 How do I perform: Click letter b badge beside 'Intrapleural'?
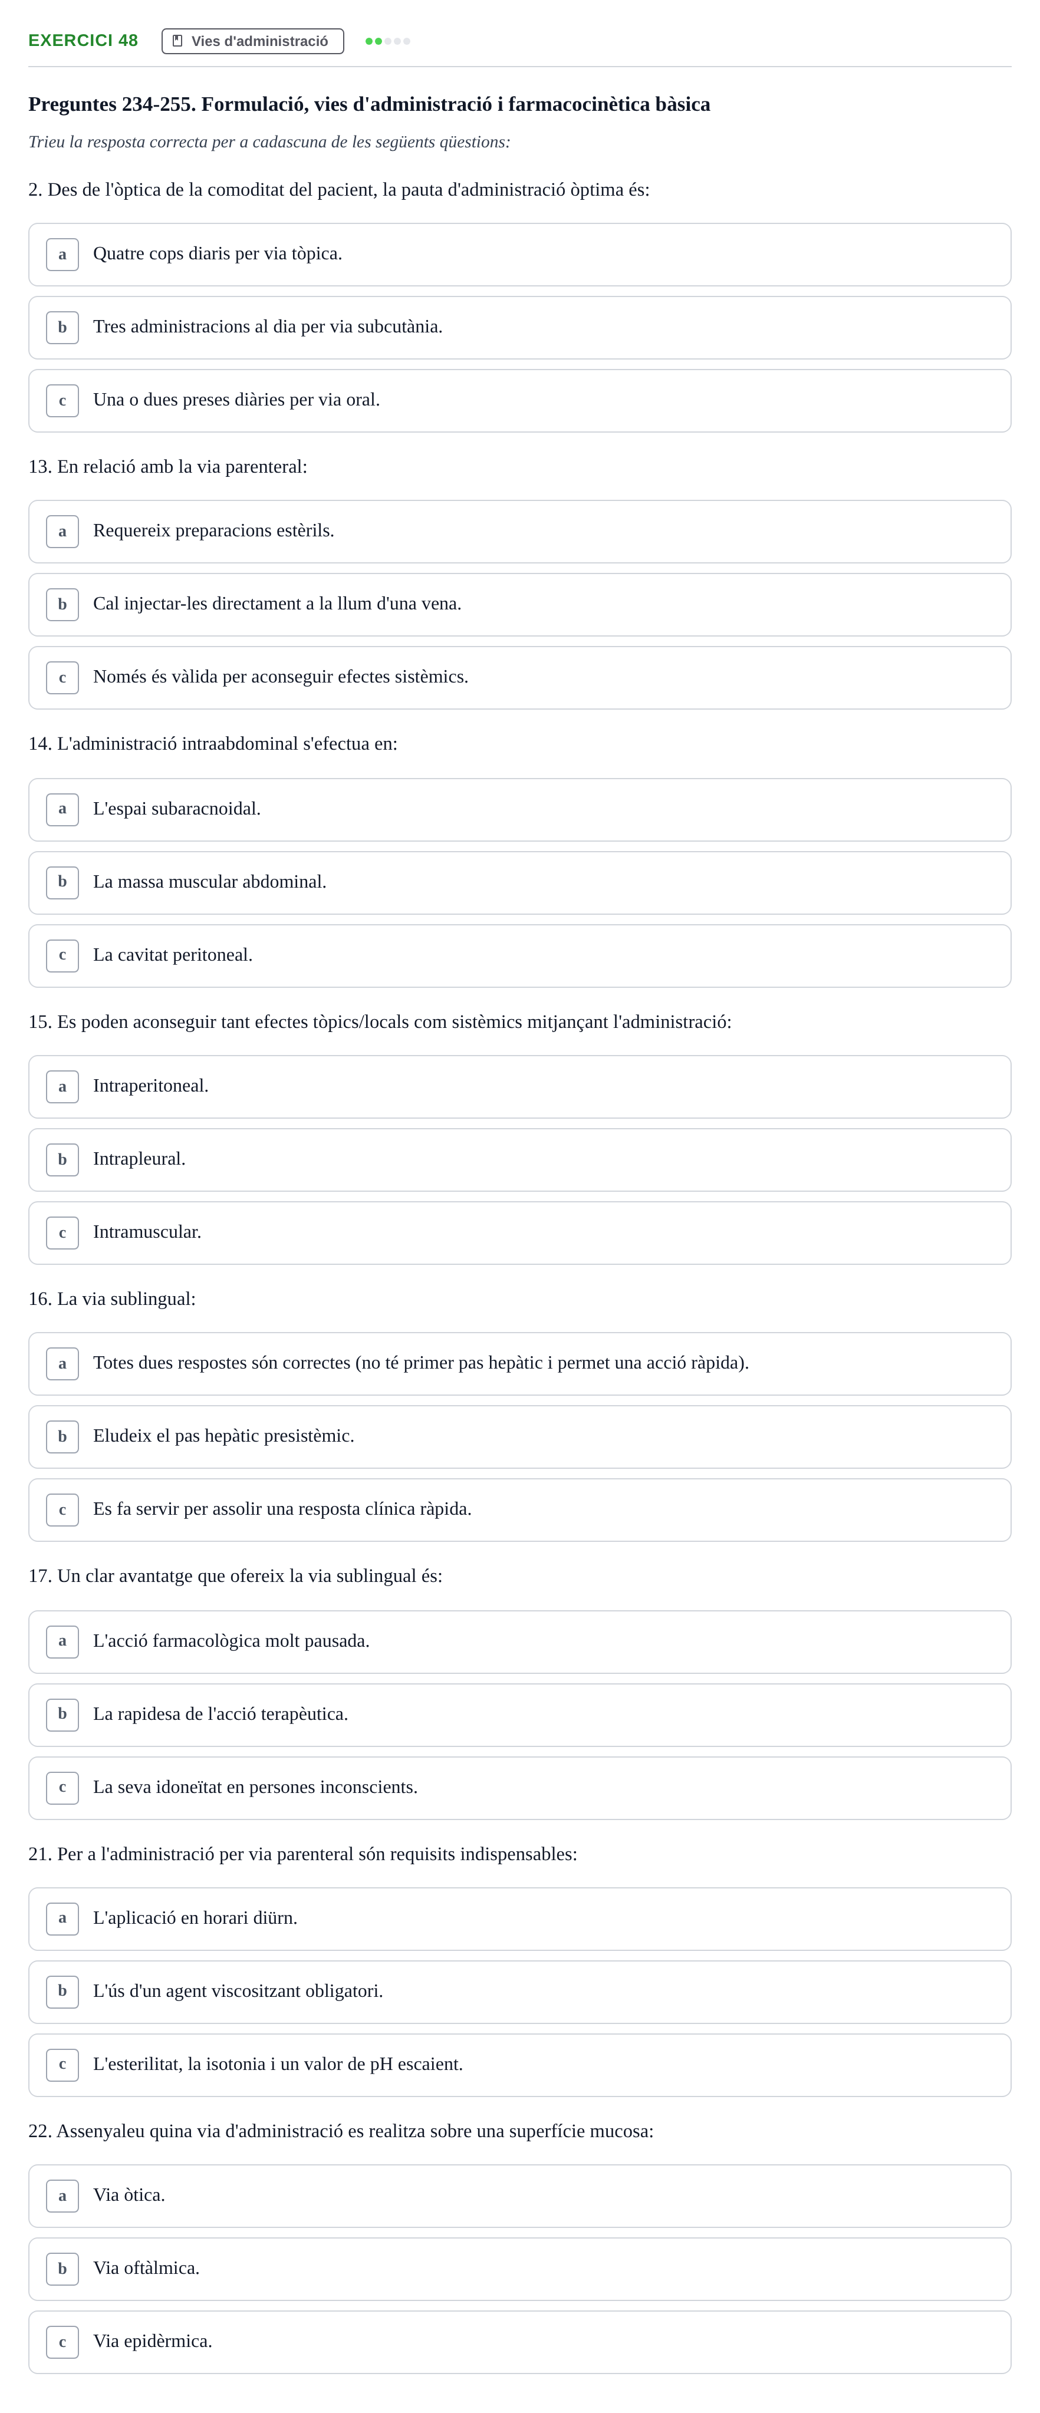(x=62, y=1160)
